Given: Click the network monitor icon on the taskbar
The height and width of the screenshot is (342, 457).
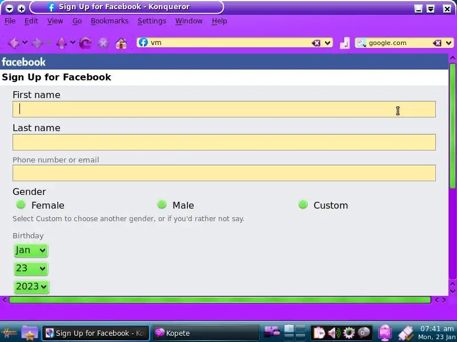Looking at the screenshot, I should pyautogui.click(x=385, y=333).
